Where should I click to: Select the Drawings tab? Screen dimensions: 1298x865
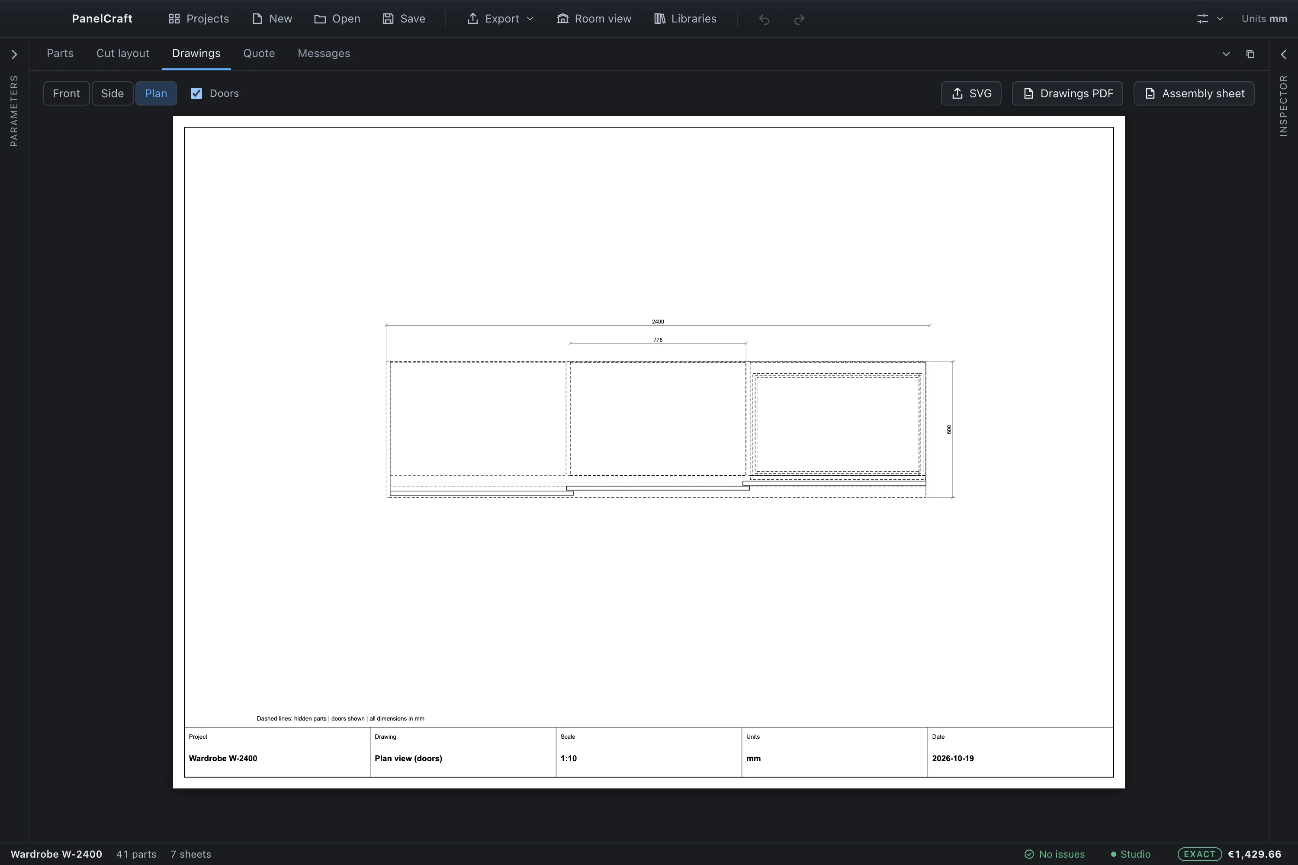pyautogui.click(x=196, y=54)
